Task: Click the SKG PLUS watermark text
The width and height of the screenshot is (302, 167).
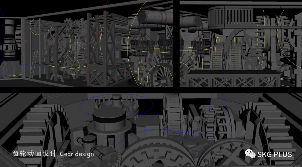Action: point(274,154)
